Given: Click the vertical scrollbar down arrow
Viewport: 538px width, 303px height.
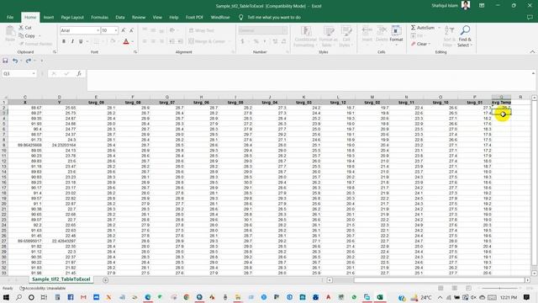Looking at the screenshot, I should [x=535, y=273].
